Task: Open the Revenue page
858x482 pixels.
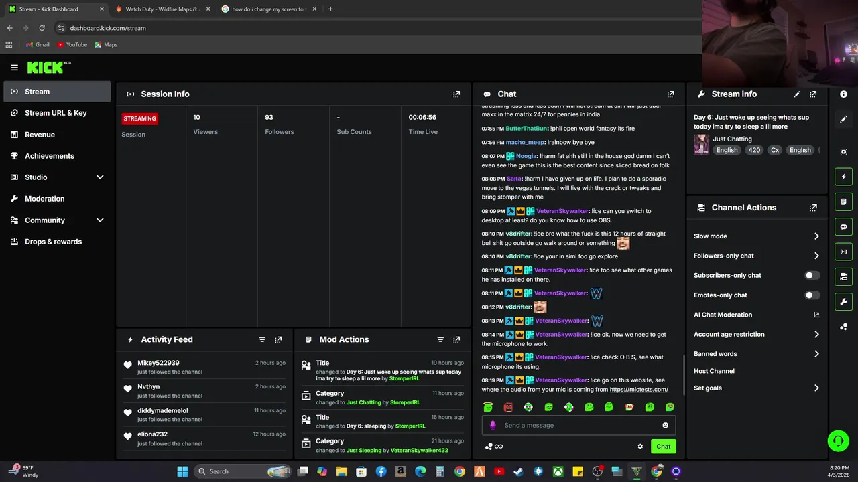Action: pyautogui.click(x=57, y=135)
